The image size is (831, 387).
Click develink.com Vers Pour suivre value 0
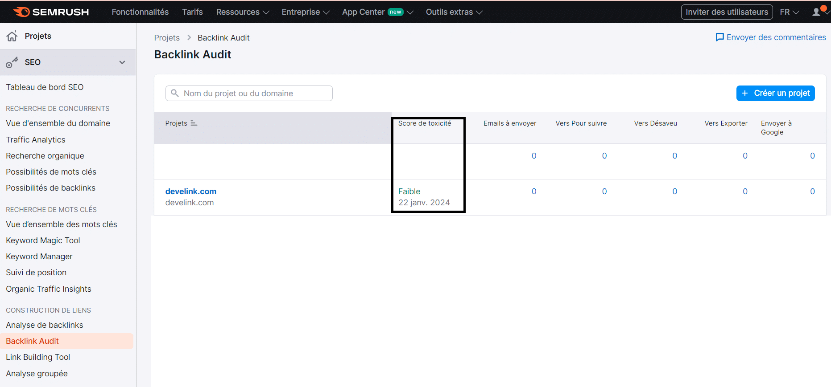[x=604, y=191]
